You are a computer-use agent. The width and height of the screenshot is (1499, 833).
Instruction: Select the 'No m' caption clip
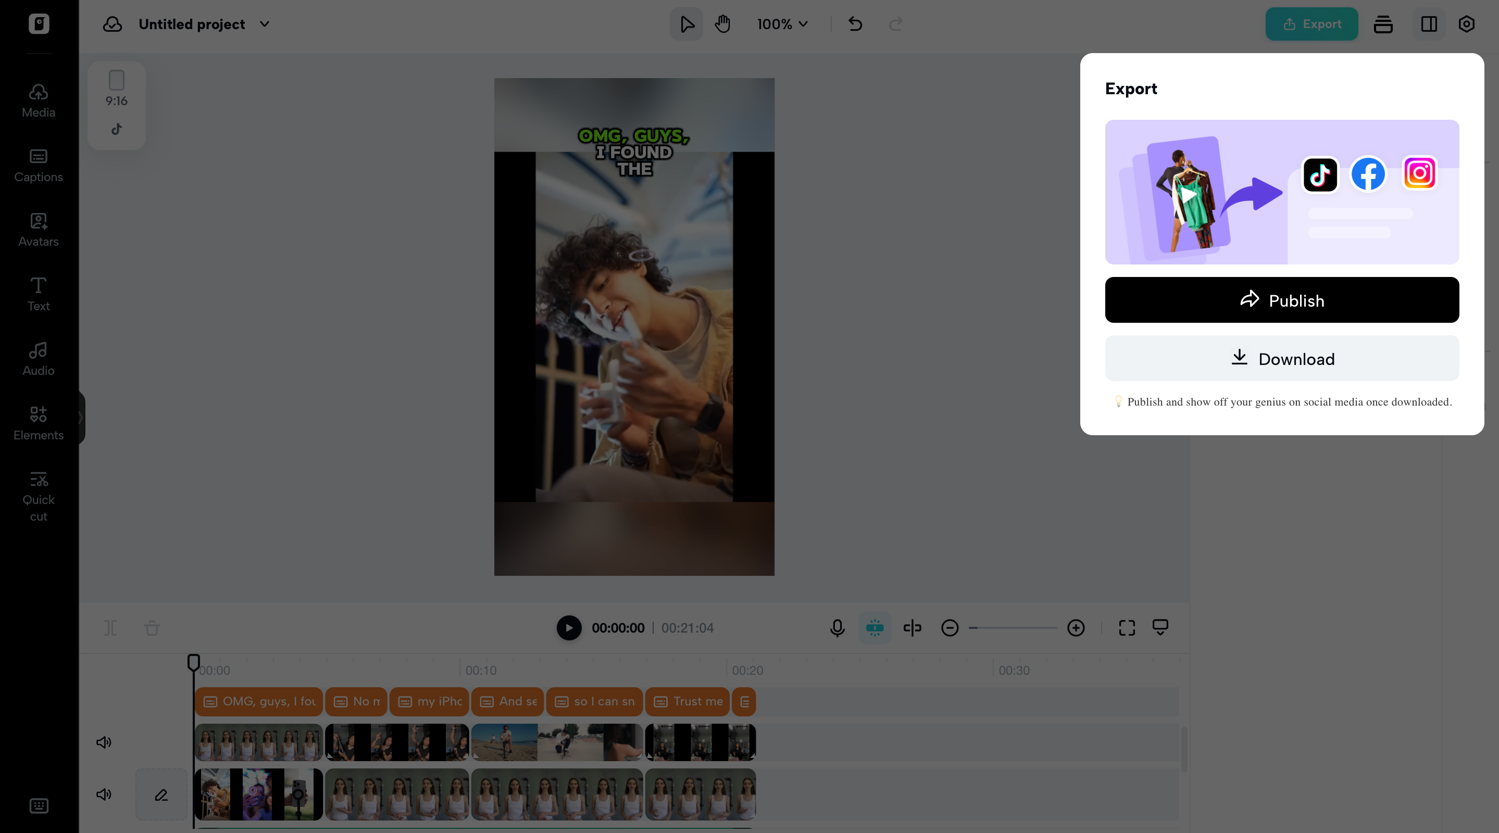click(356, 701)
